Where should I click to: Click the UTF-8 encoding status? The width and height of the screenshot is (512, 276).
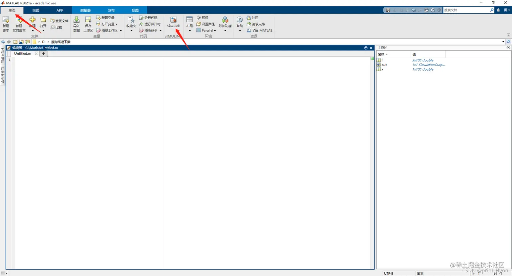388,273
